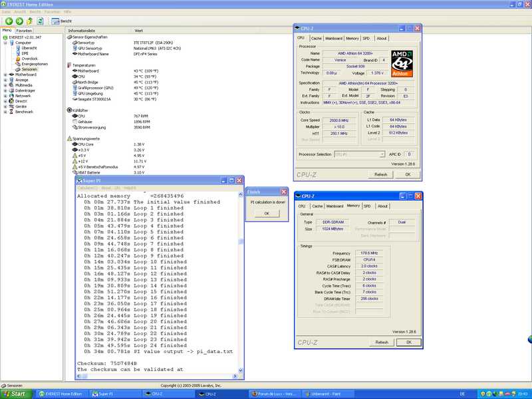The width and height of the screenshot is (532, 399).
Task: Click Super PI vertical scrollbar down arrow
Action: (241, 370)
